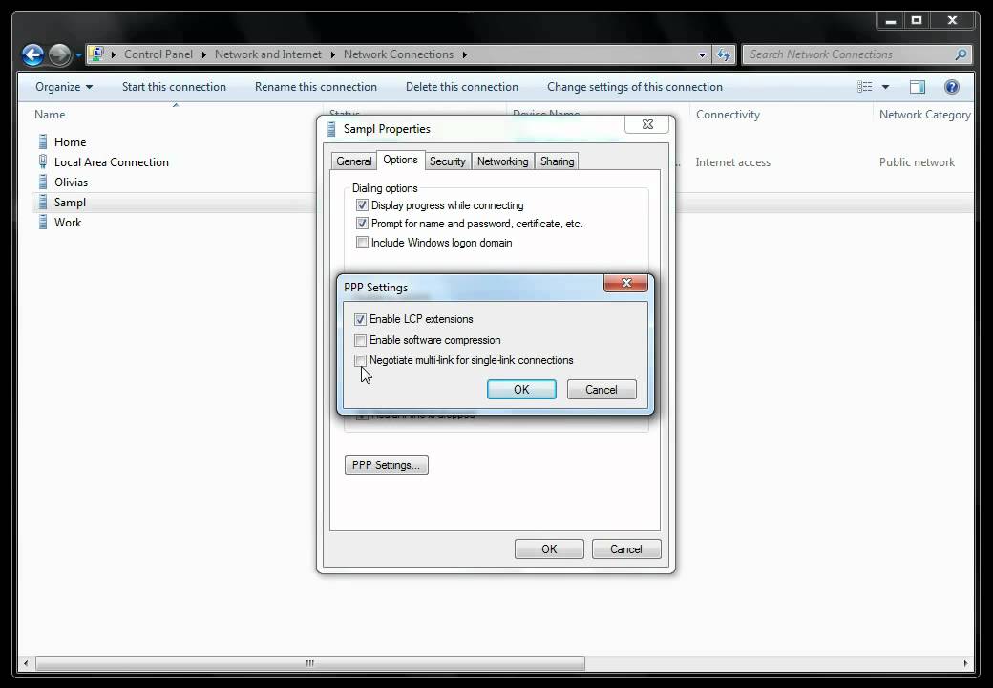Open recent pages dropdown beside Forward arrow
The height and width of the screenshot is (688, 993).
(x=78, y=55)
